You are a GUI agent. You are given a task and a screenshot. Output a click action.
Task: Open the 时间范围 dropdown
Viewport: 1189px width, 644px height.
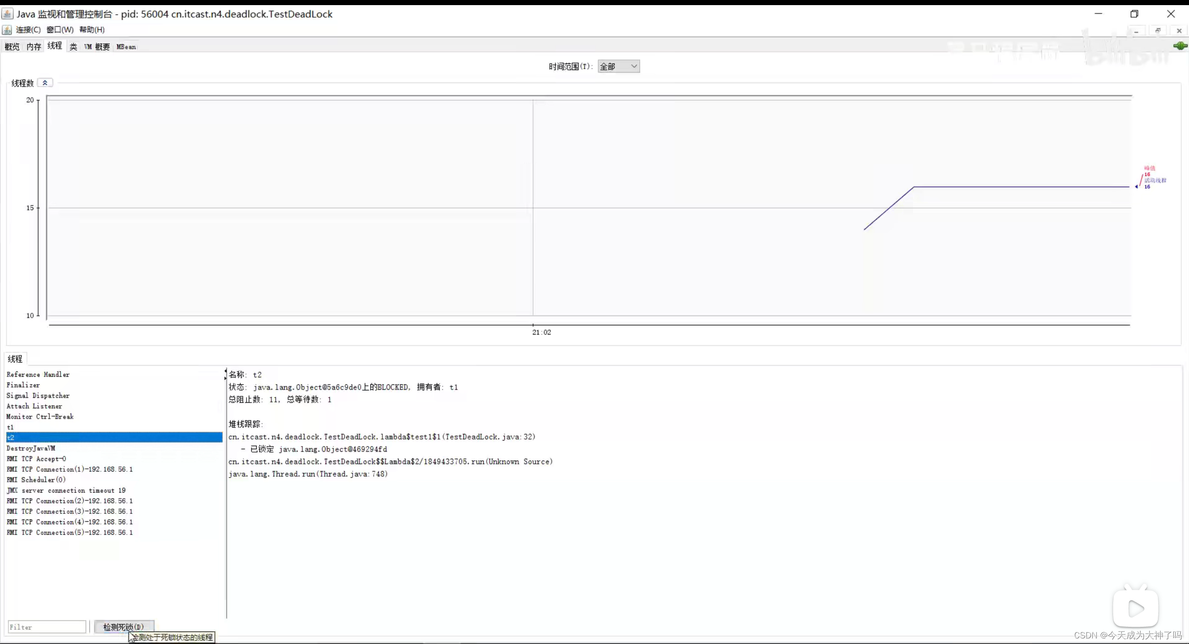coord(618,66)
